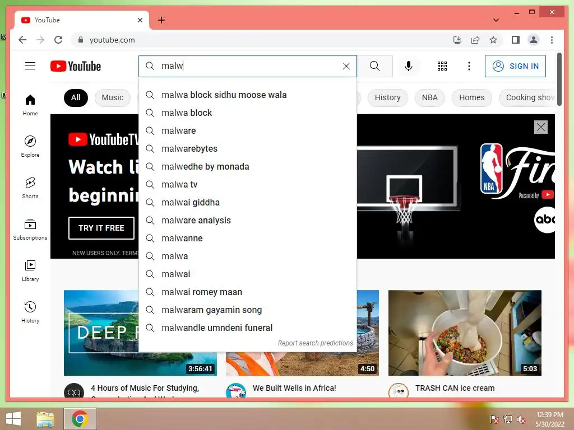Pick malwaram gayamin song suggestion
Screen dimensions: 574x430
click(x=248, y=310)
